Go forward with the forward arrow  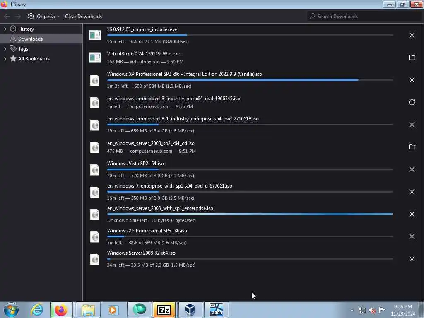(x=18, y=17)
